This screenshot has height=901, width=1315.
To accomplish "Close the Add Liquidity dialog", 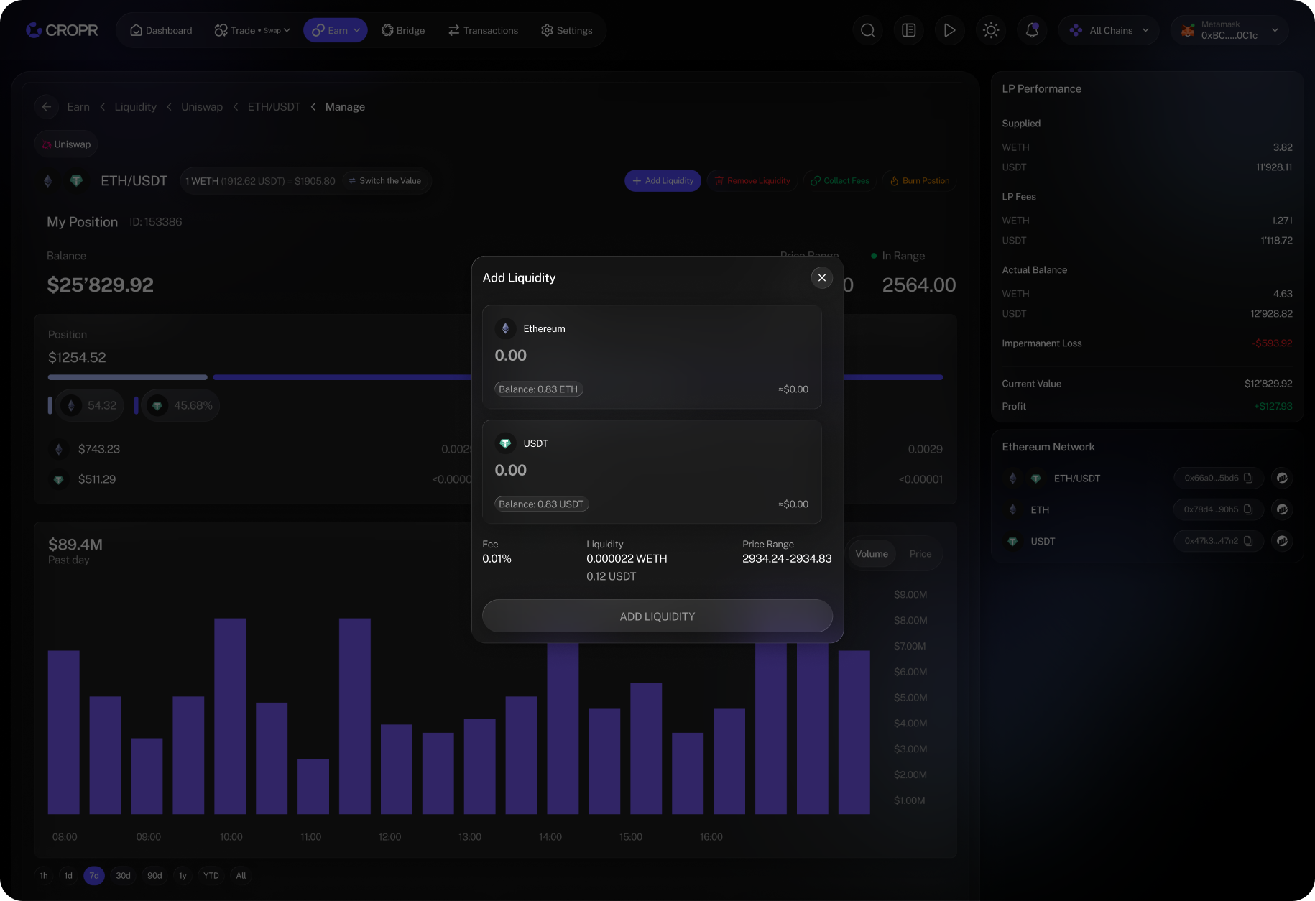I will point(821,277).
